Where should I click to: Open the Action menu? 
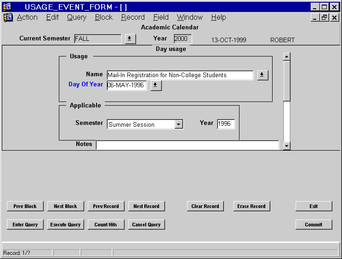click(27, 17)
